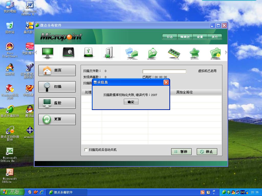Image resolution: width=262 pixels, height=196 pixels.
Task: Click the error message text with code 2007
Action: 130,95
